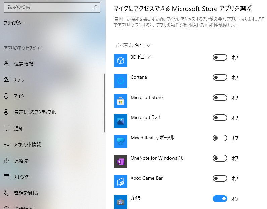Screen dimensions: 267x209
Task: Toggle microphone for OneNote for Windows 10
Action: pos(220,158)
